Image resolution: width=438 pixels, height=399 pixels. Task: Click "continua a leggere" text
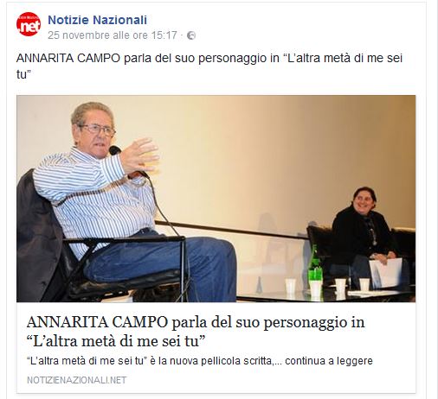329,361
